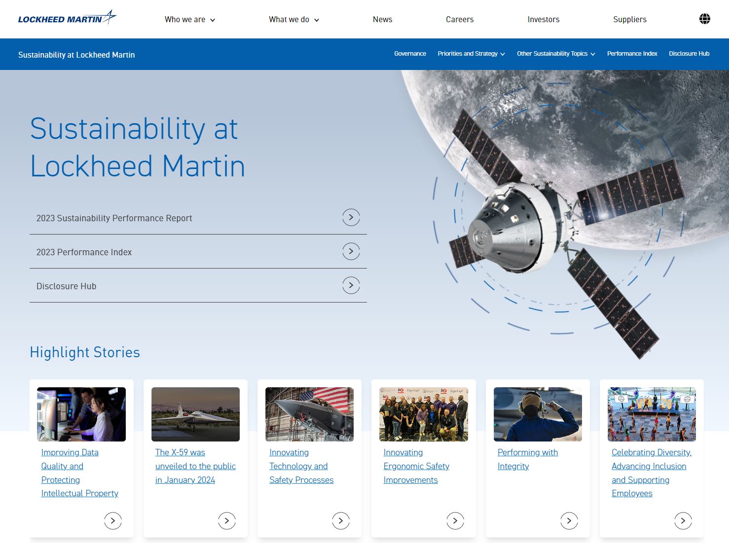Click arrow on Performing with Integrity card

[x=569, y=521]
